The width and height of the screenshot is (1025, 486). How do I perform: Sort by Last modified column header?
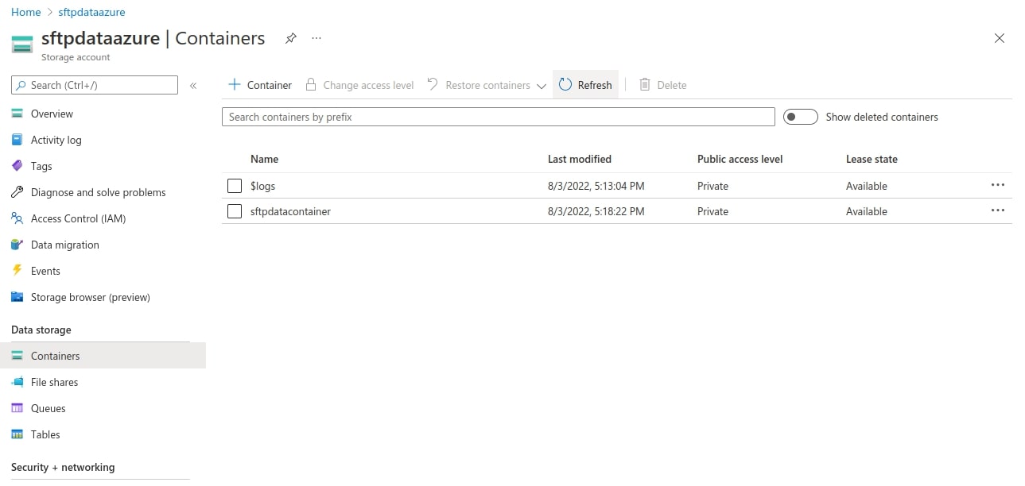coord(580,159)
